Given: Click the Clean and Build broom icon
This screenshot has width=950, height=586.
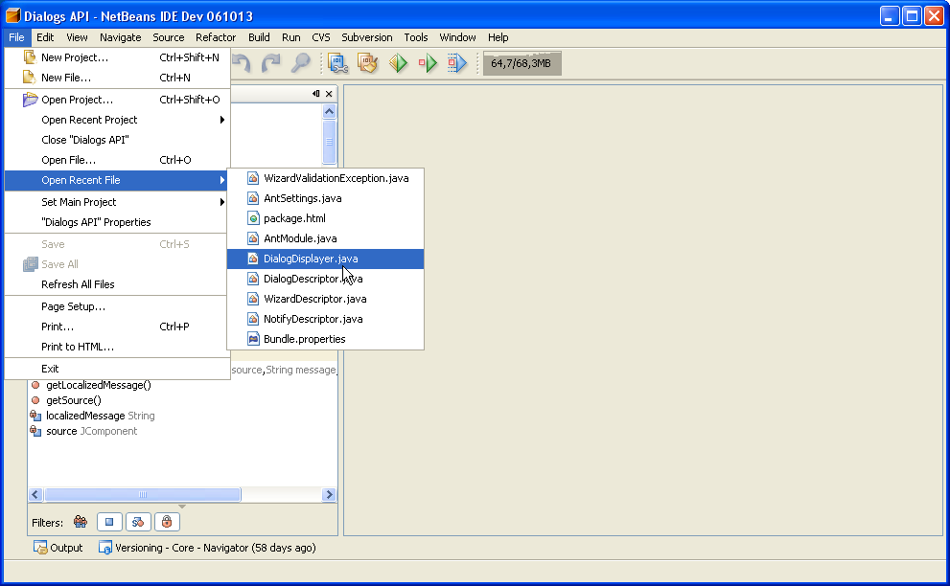Looking at the screenshot, I should pos(368,63).
